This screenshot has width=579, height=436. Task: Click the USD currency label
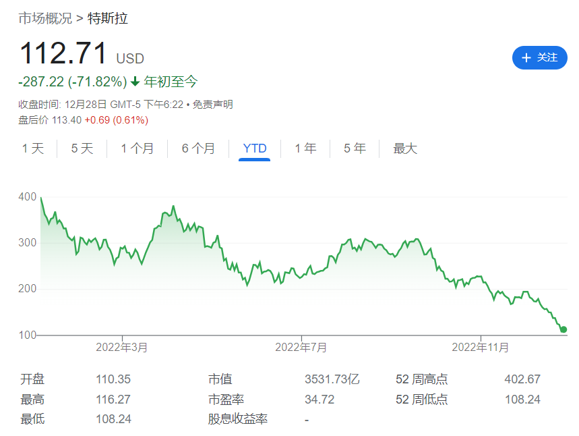coord(130,59)
